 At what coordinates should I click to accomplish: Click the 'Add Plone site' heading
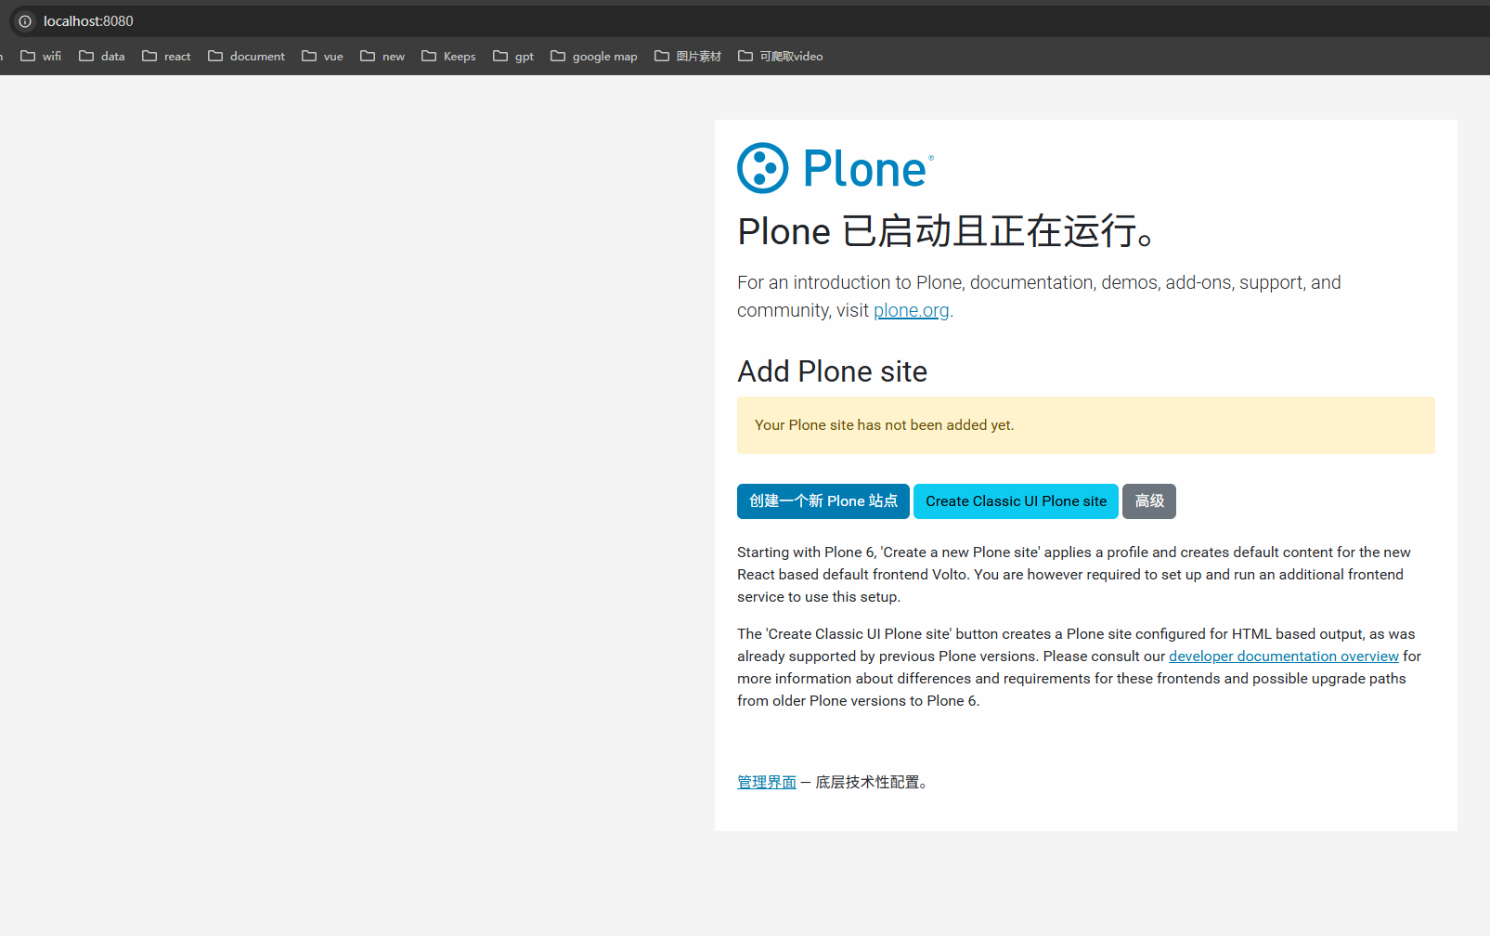pos(833,371)
